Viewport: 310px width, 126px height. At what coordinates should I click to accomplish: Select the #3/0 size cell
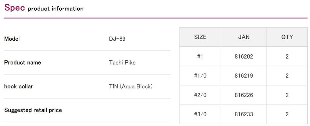coord(200,114)
